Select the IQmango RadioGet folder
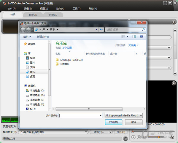Image resolution: width=178 pixels, height=143 pixels. 69,60
